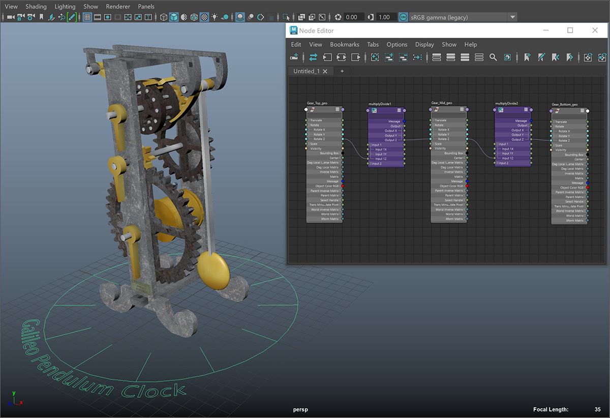The image size is (610, 418).
Task: Toggle the textured display checker button
Action: (x=204, y=17)
